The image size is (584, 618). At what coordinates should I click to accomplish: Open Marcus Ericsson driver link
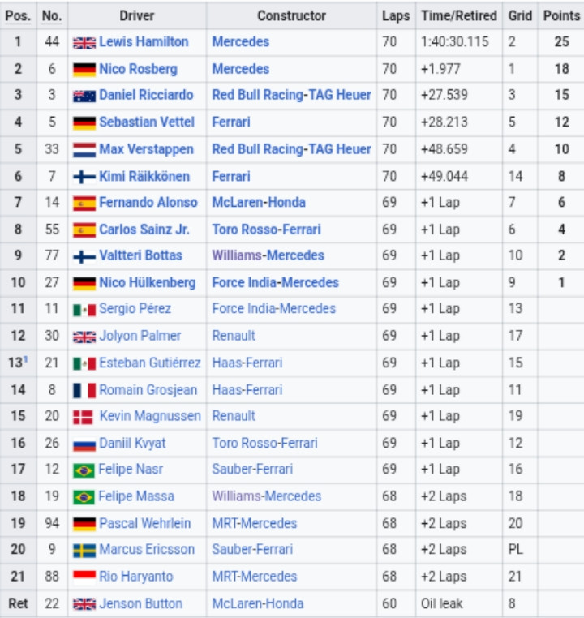(147, 549)
